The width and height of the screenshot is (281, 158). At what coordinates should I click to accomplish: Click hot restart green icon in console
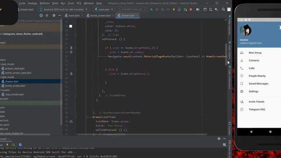(x=13, y=144)
